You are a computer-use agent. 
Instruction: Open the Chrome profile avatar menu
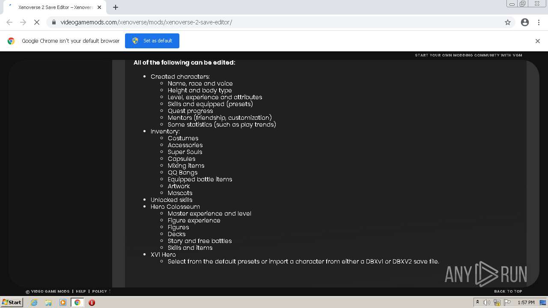[x=525, y=22]
